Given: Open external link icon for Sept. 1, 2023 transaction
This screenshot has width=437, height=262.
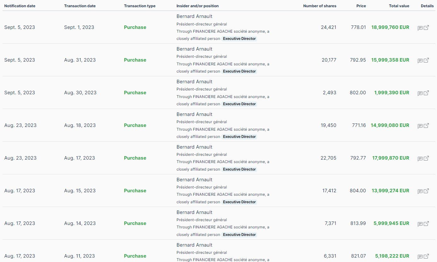Looking at the screenshot, I should [426, 28].
